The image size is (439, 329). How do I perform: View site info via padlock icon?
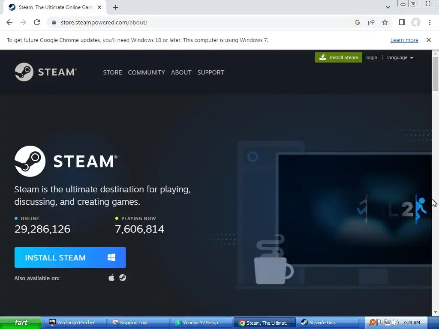[54, 22]
